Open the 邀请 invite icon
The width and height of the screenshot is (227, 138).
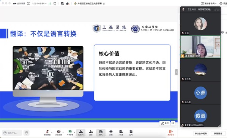pyautogui.click(x=91, y=133)
